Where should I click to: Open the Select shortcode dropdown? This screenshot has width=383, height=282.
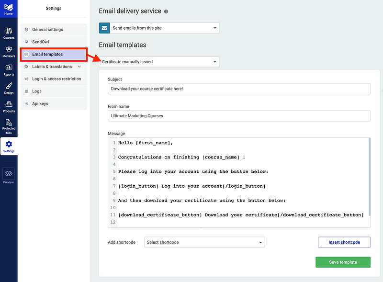[204, 242]
